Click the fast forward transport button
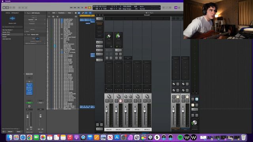 (x=75, y=7)
